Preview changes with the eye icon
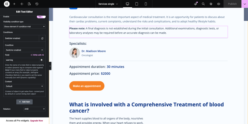 click(219, 4)
